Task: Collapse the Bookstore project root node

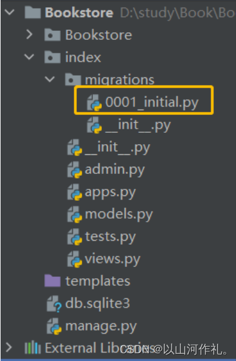Action: point(10,12)
